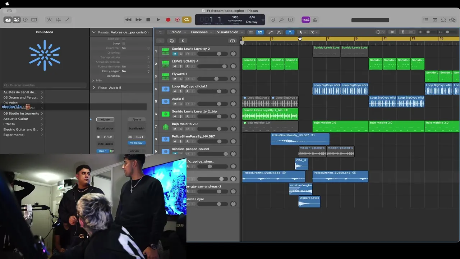Click the blue Bus 1 send button

(x=103, y=151)
